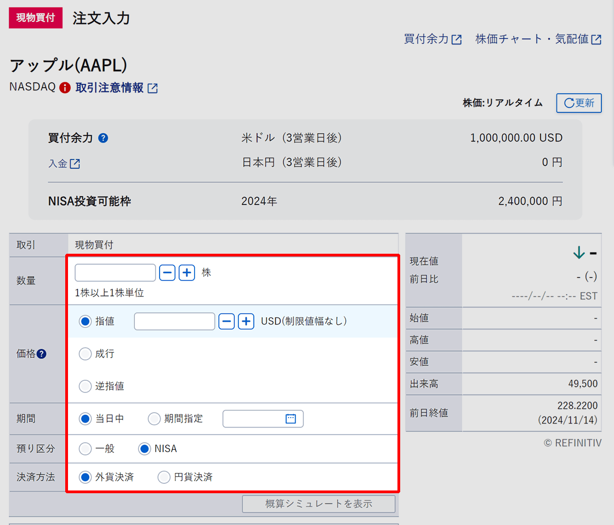Click the external-link icon beside 株価チャート・気配値

click(596, 39)
